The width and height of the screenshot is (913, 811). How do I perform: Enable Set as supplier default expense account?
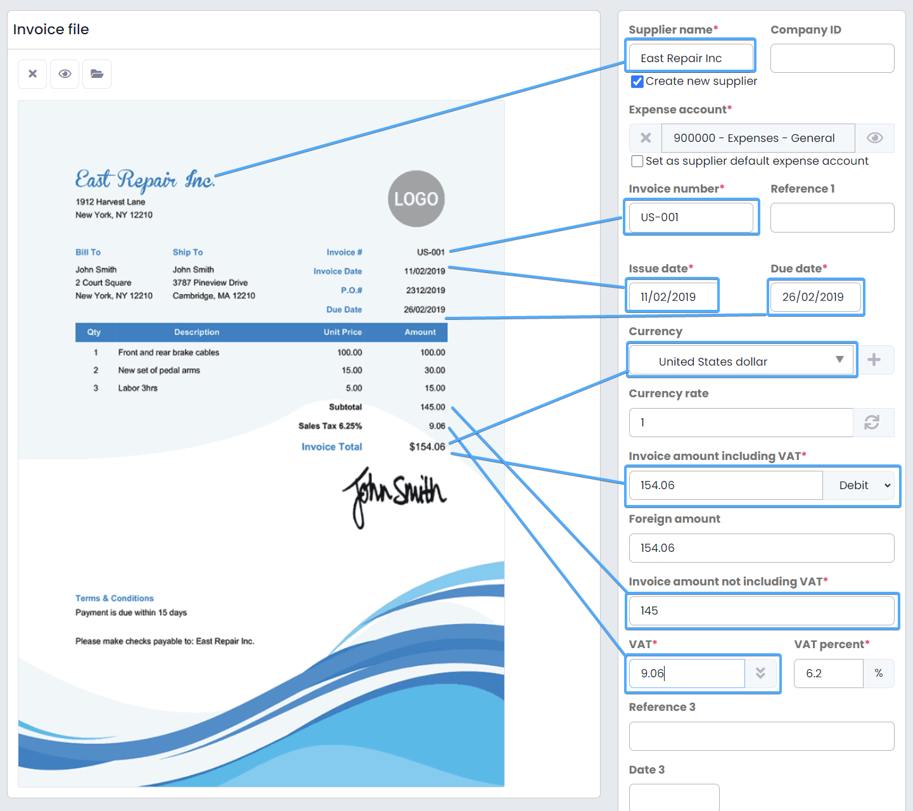tap(637, 161)
